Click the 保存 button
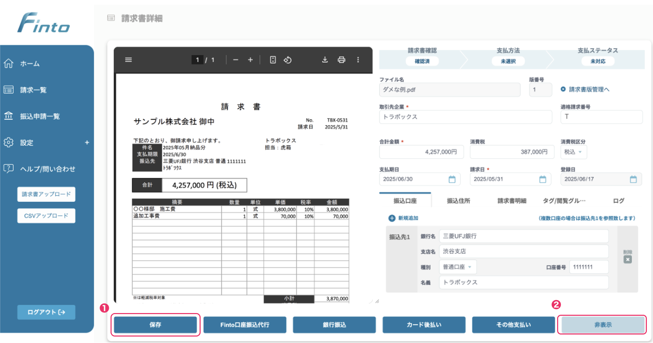Screen dimensions: 653x343 pyautogui.click(x=155, y=325)
